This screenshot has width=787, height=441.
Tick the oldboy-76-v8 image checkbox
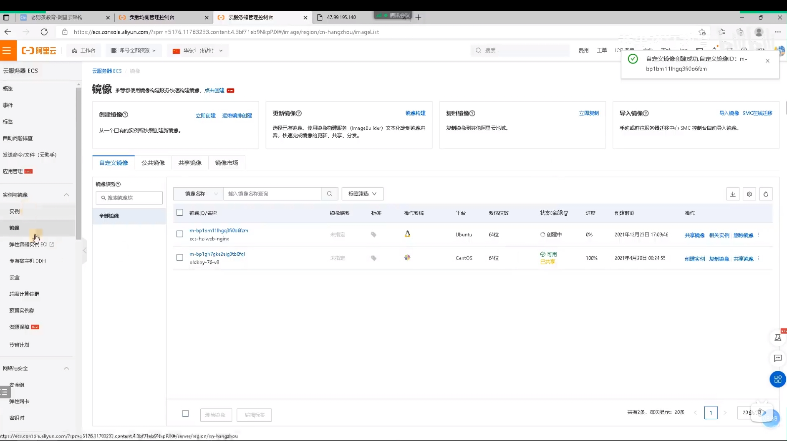179,258
